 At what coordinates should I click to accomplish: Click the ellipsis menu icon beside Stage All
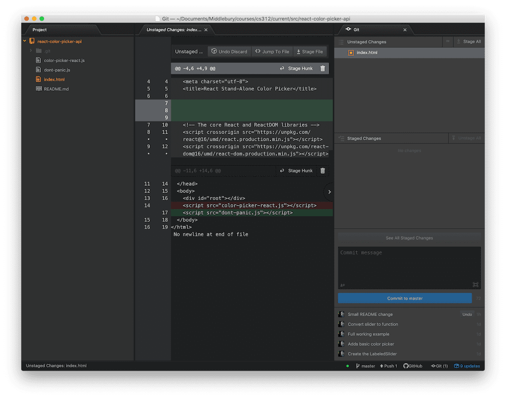click(x=448, y=42)
